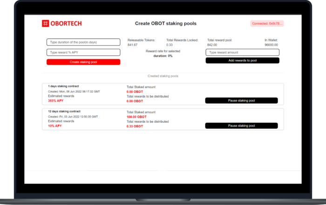
Task: Click the Total Rewards Locked label
Action: [183, 40]
